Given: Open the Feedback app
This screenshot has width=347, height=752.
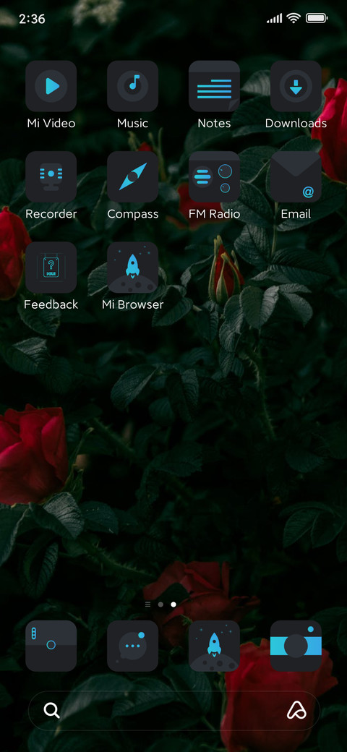Looking at the screenshot, I should click(x=51, y=268).
